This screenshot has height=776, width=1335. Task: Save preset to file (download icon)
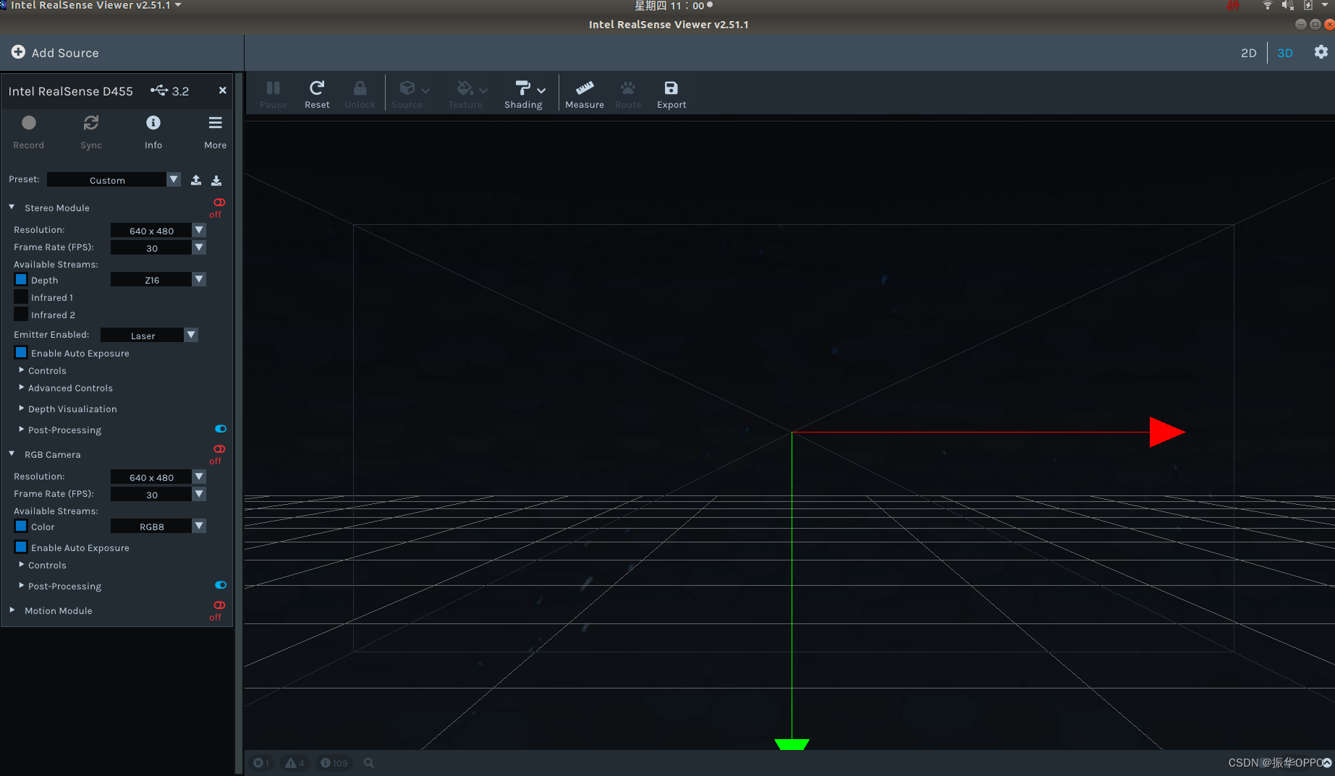pyautogui.click(x=216, y=180)
